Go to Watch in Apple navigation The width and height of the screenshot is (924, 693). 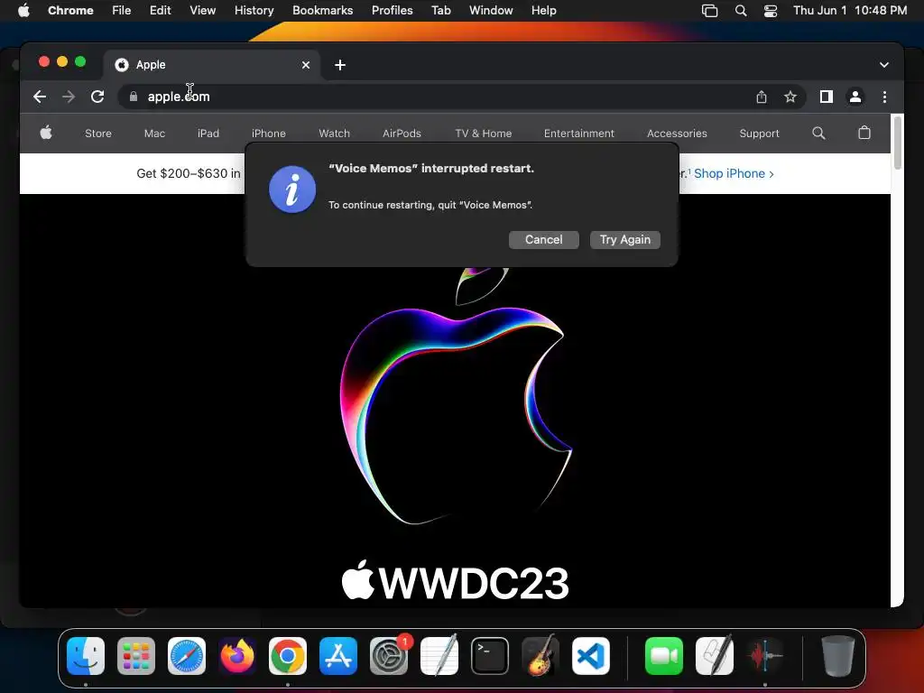[x=334, y=134]
